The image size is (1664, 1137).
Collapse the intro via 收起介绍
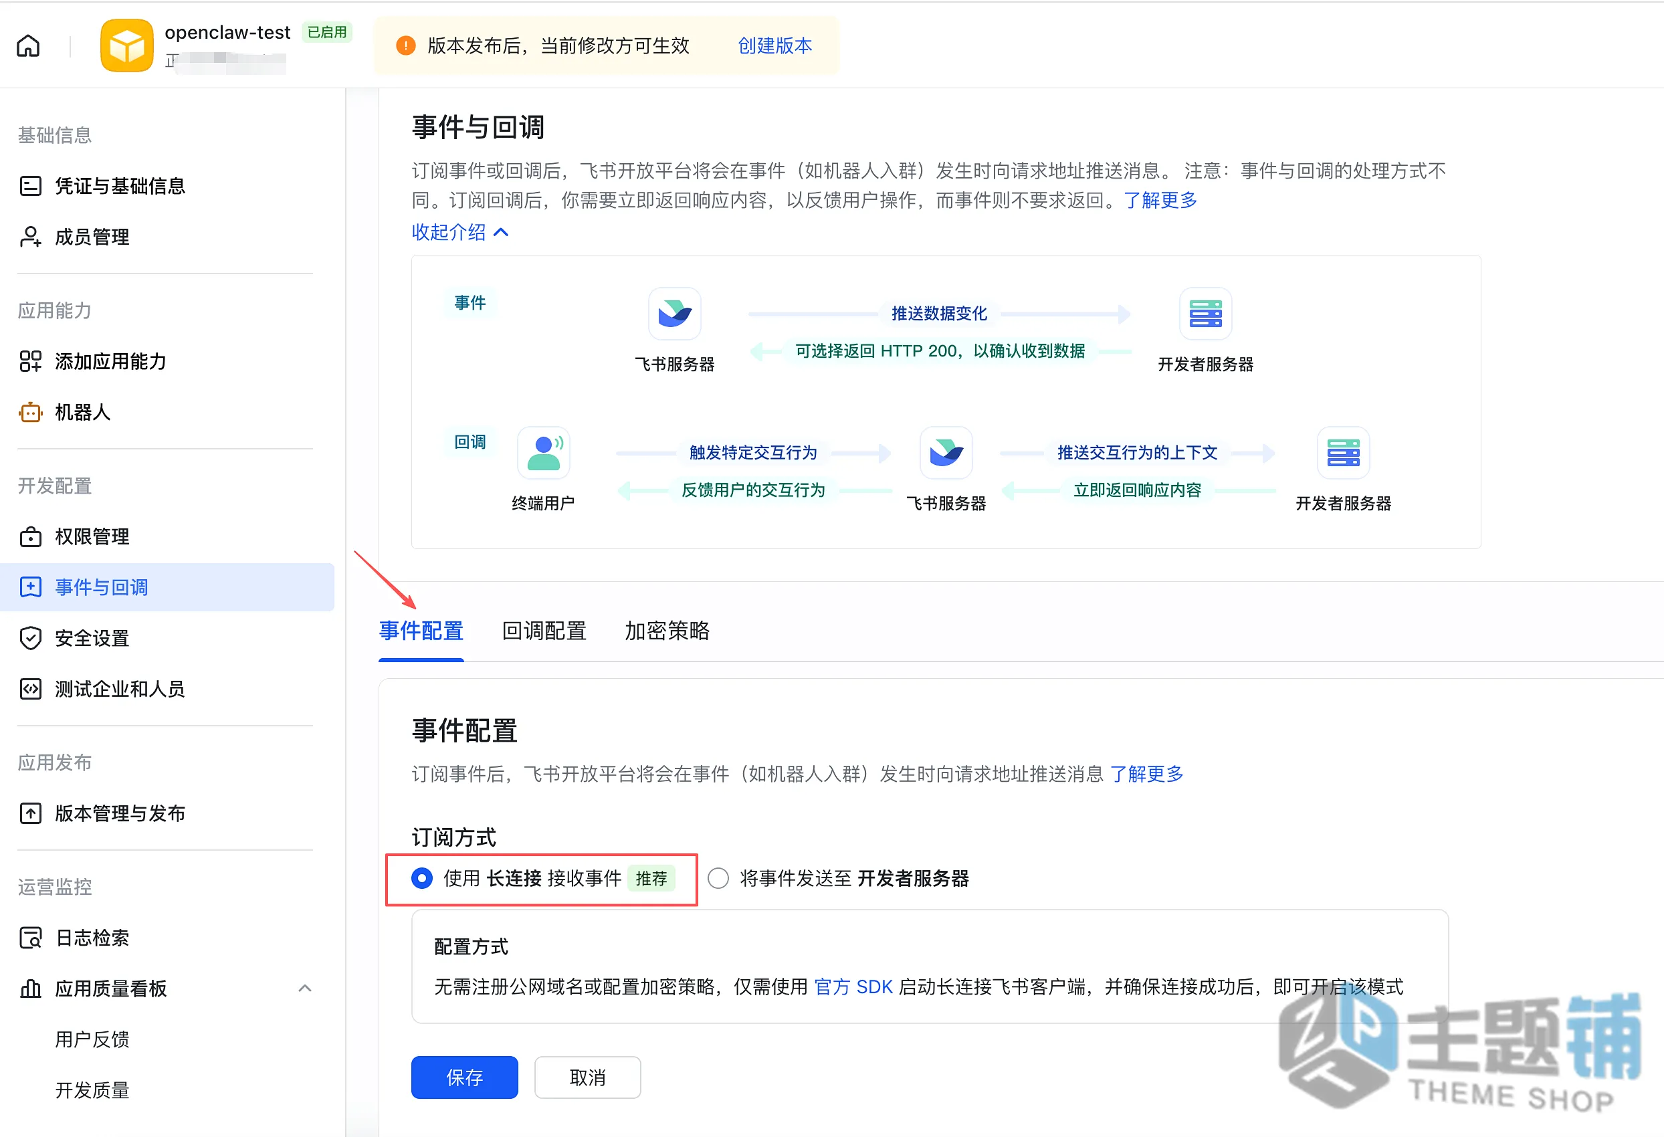(x=459, y=232)
